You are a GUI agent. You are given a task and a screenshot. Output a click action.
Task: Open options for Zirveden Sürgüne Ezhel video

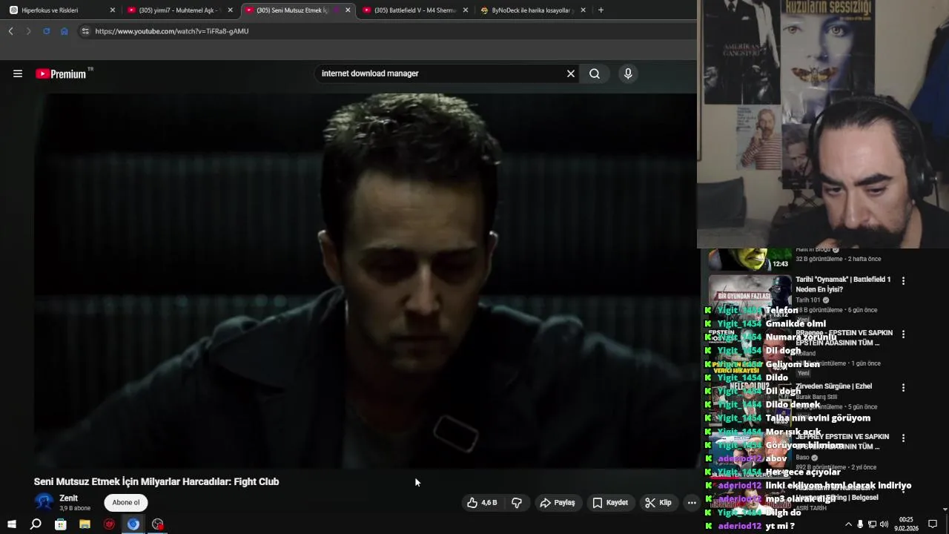pyautogui.click(x=903, y=388)
